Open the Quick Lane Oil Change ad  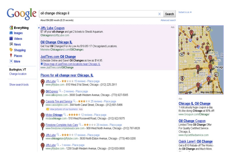[x=196, y=141]
